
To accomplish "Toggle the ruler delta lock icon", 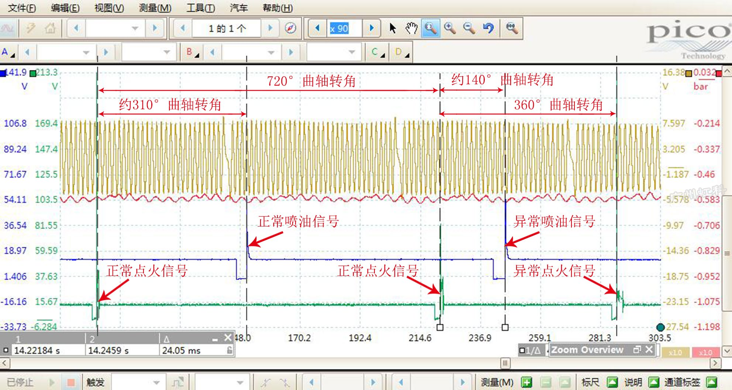I will 229,350.
